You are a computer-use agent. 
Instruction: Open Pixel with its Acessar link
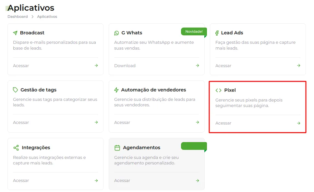point(223,123)
